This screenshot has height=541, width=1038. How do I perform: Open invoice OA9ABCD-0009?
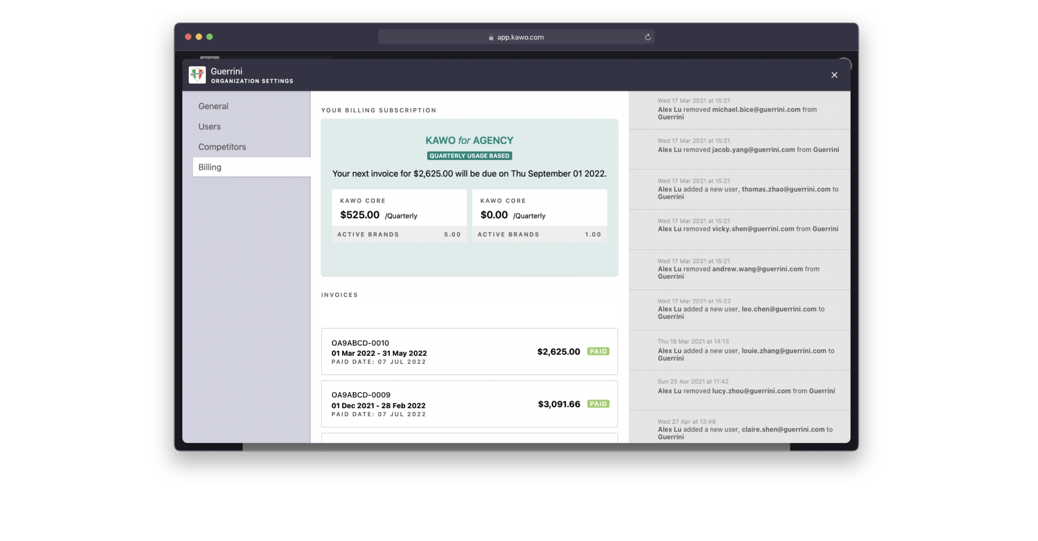(469, 404)
